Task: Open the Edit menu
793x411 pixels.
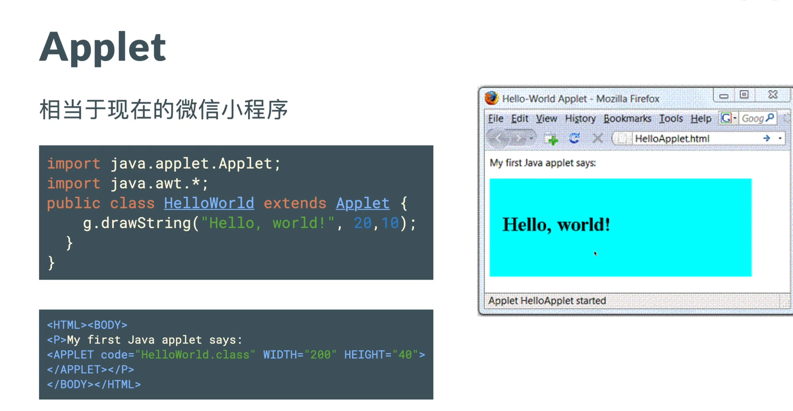Action: (x=519, y=118)
